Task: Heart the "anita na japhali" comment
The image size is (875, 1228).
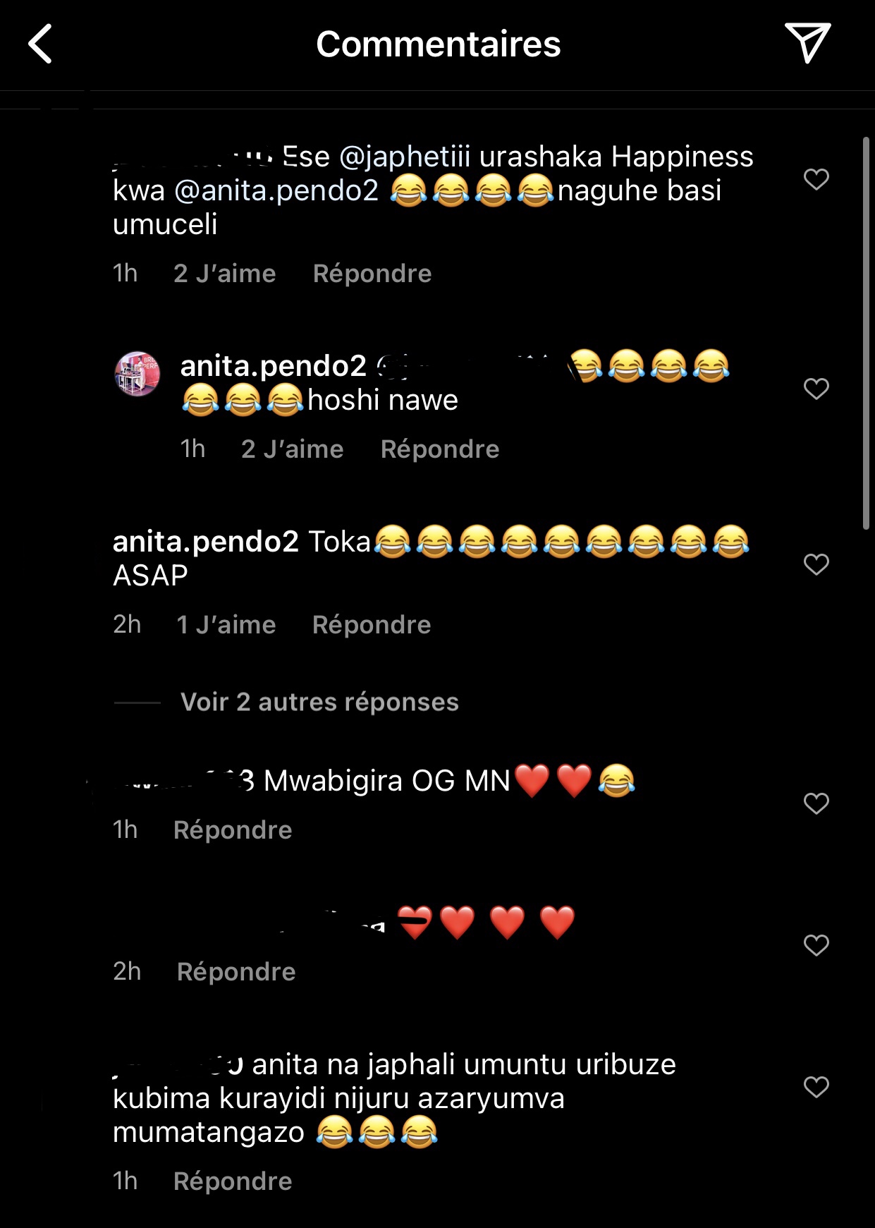Action: coord(816,1087)
